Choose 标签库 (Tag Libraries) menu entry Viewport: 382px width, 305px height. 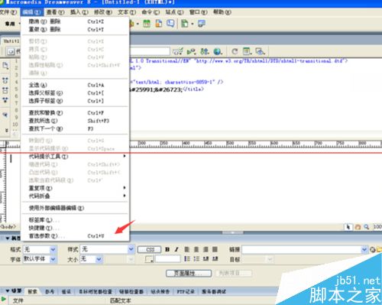click(x=75, y=220)
